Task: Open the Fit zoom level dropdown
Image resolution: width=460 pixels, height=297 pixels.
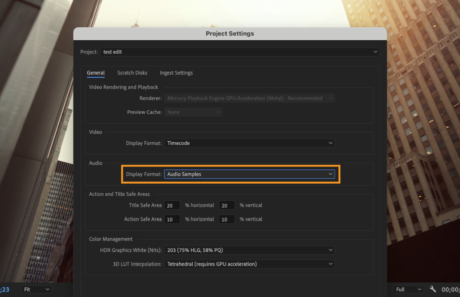Action: pos(36,289)
